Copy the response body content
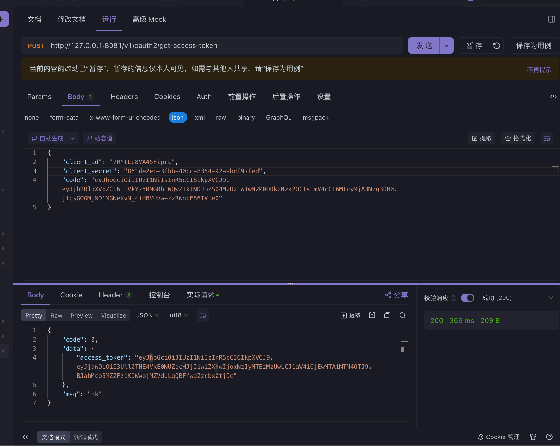This screenshot has height=446, width=560. click(x=387, y=315)
